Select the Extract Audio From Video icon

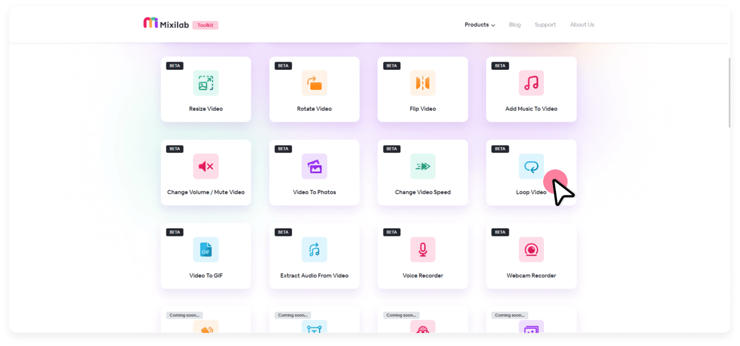click(314, 250)
